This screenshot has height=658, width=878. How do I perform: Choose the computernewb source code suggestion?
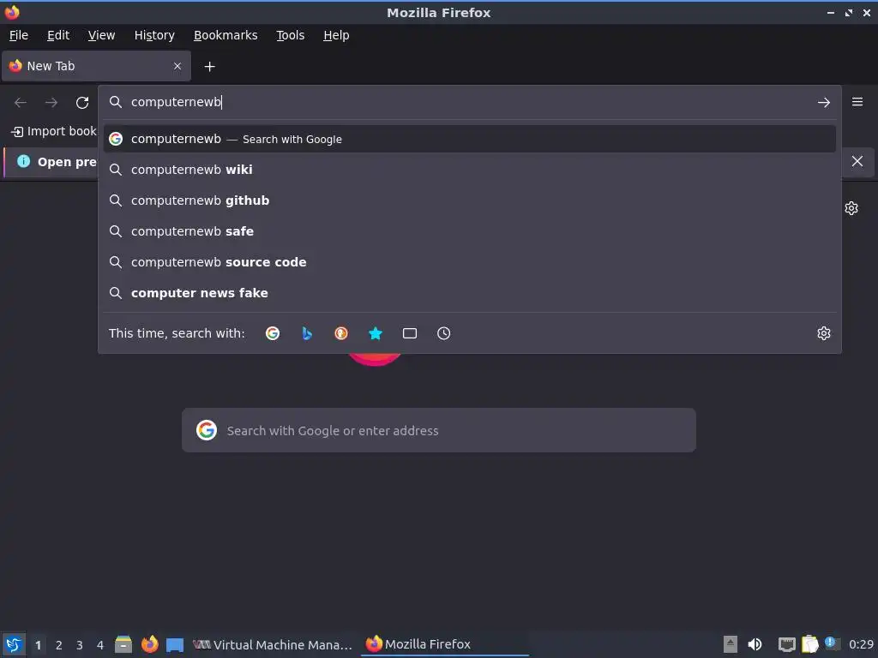tap(469, 262)
